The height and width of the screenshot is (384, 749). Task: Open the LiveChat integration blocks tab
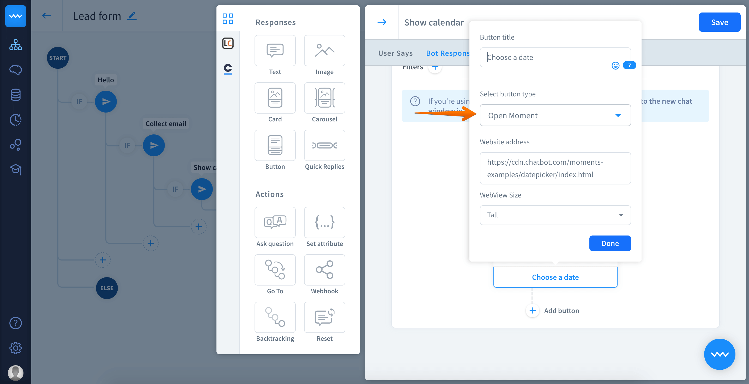point(228,43)
